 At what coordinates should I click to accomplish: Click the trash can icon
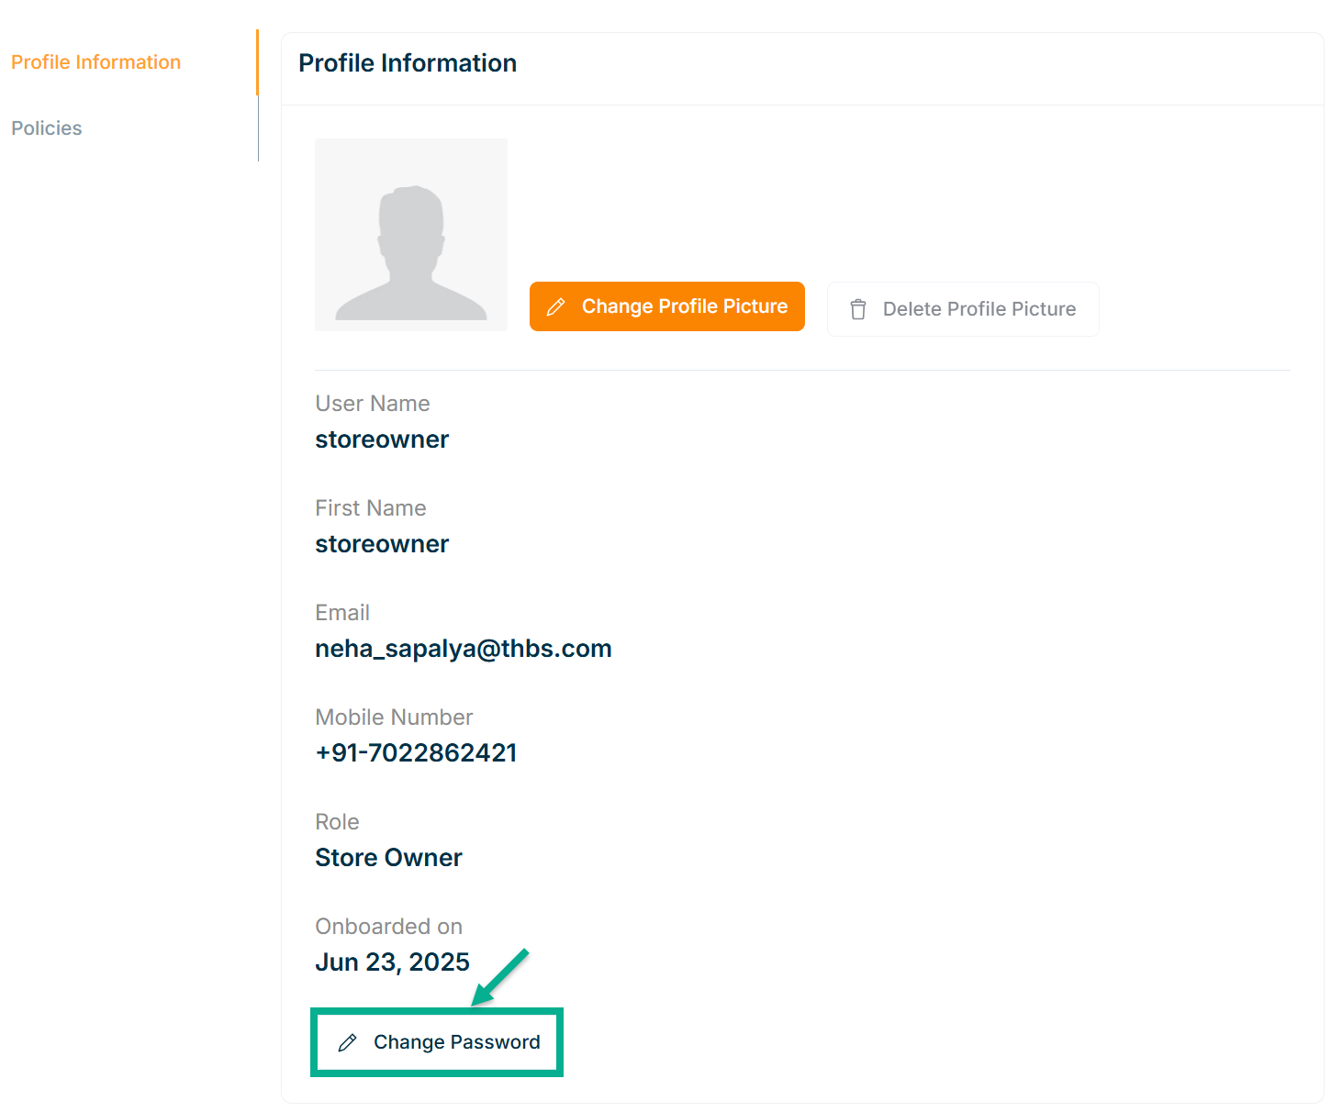(858, 310)
